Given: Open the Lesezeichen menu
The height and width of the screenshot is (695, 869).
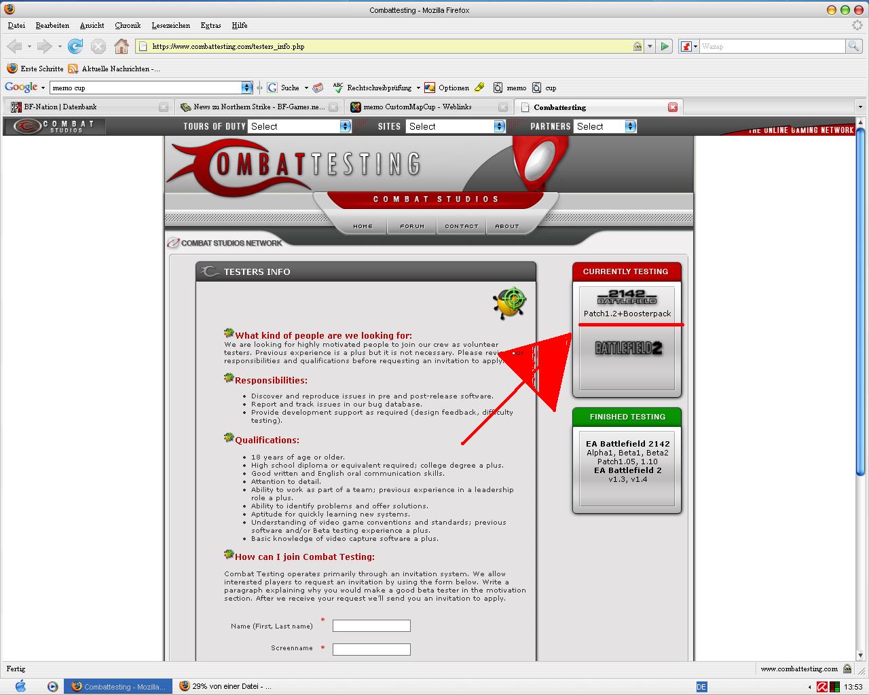Looking at the screenshot, I should 170,25.
